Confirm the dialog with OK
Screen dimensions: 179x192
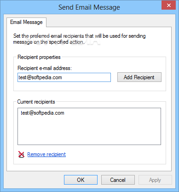(x=81, y=180)
